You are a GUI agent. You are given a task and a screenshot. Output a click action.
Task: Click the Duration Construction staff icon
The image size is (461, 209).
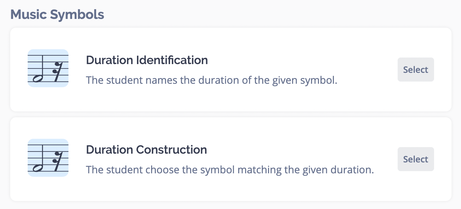48,158
